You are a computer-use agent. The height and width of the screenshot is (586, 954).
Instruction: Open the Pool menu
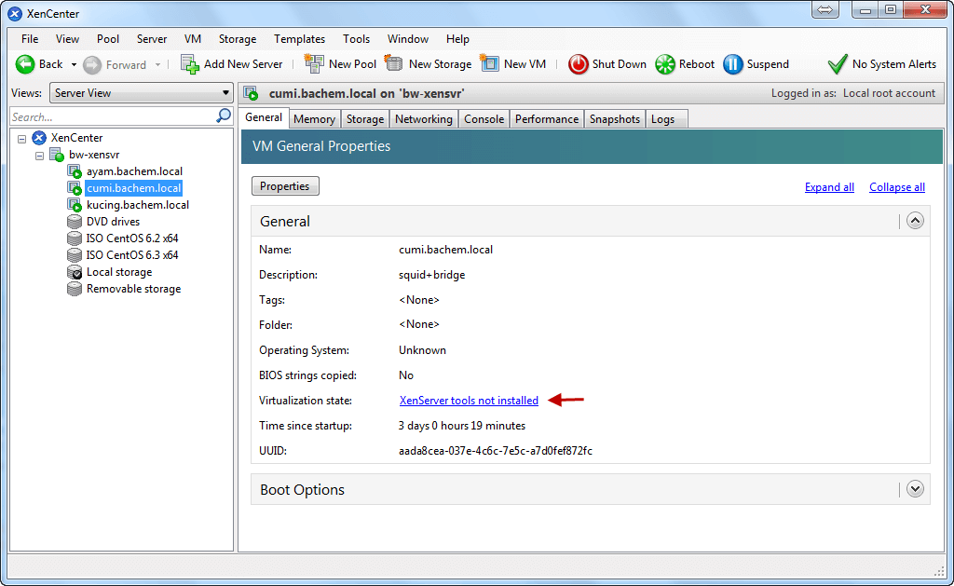(x=108, y=39)
